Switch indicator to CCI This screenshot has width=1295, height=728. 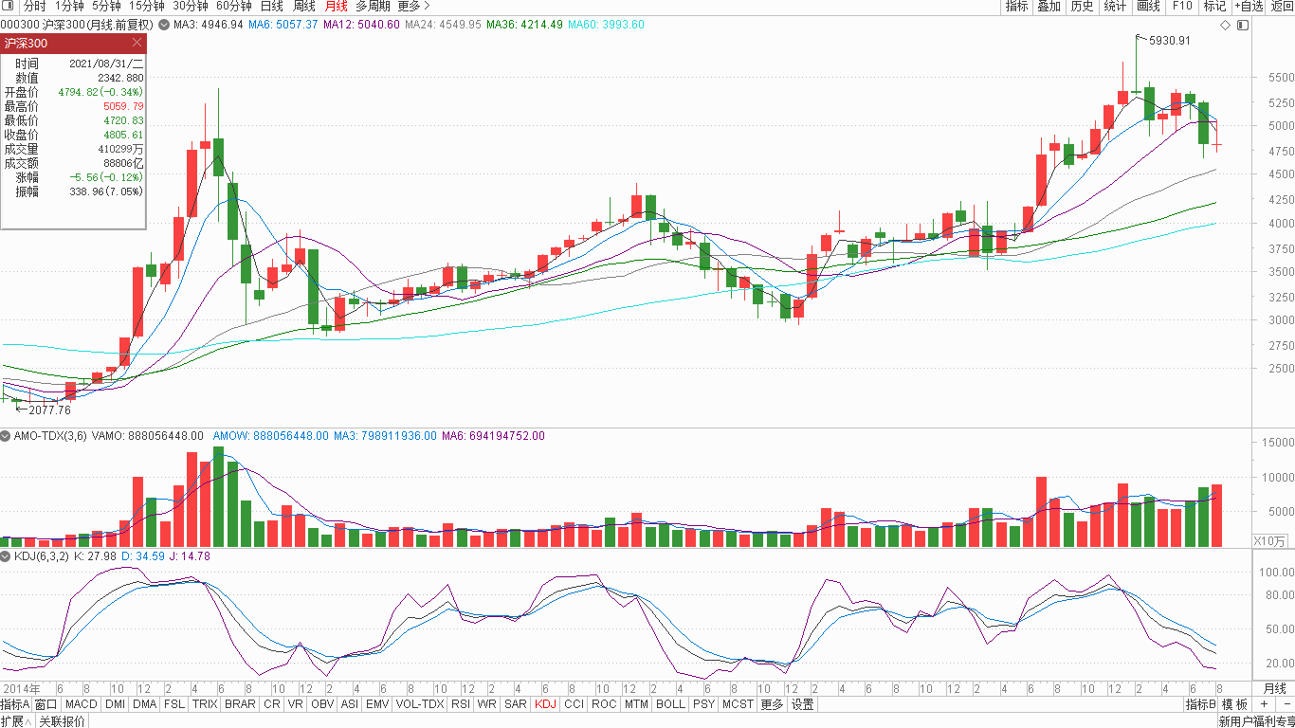coord(574,704)
